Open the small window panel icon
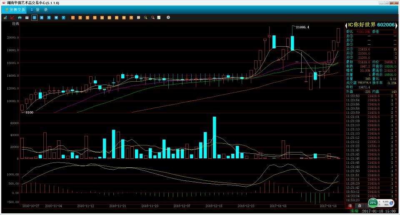This screenshot has height=215, width=400. [27, 17]
